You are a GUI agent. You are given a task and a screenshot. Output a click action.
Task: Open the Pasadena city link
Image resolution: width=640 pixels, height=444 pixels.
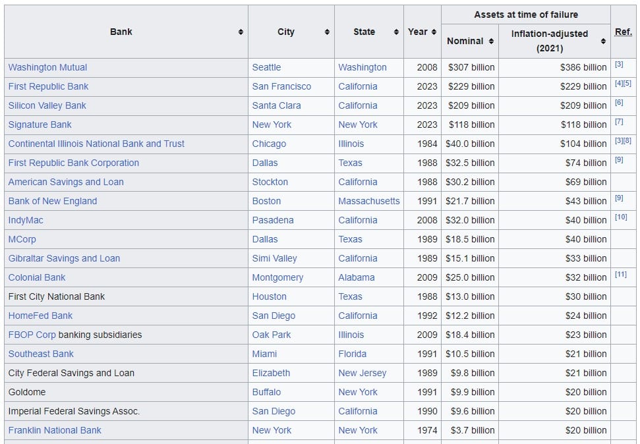coord(273,221)
